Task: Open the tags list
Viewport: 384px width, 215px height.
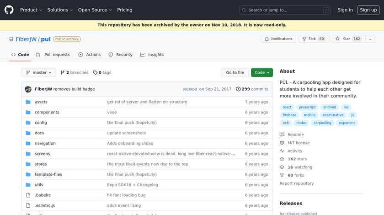Action: [102, 72]
